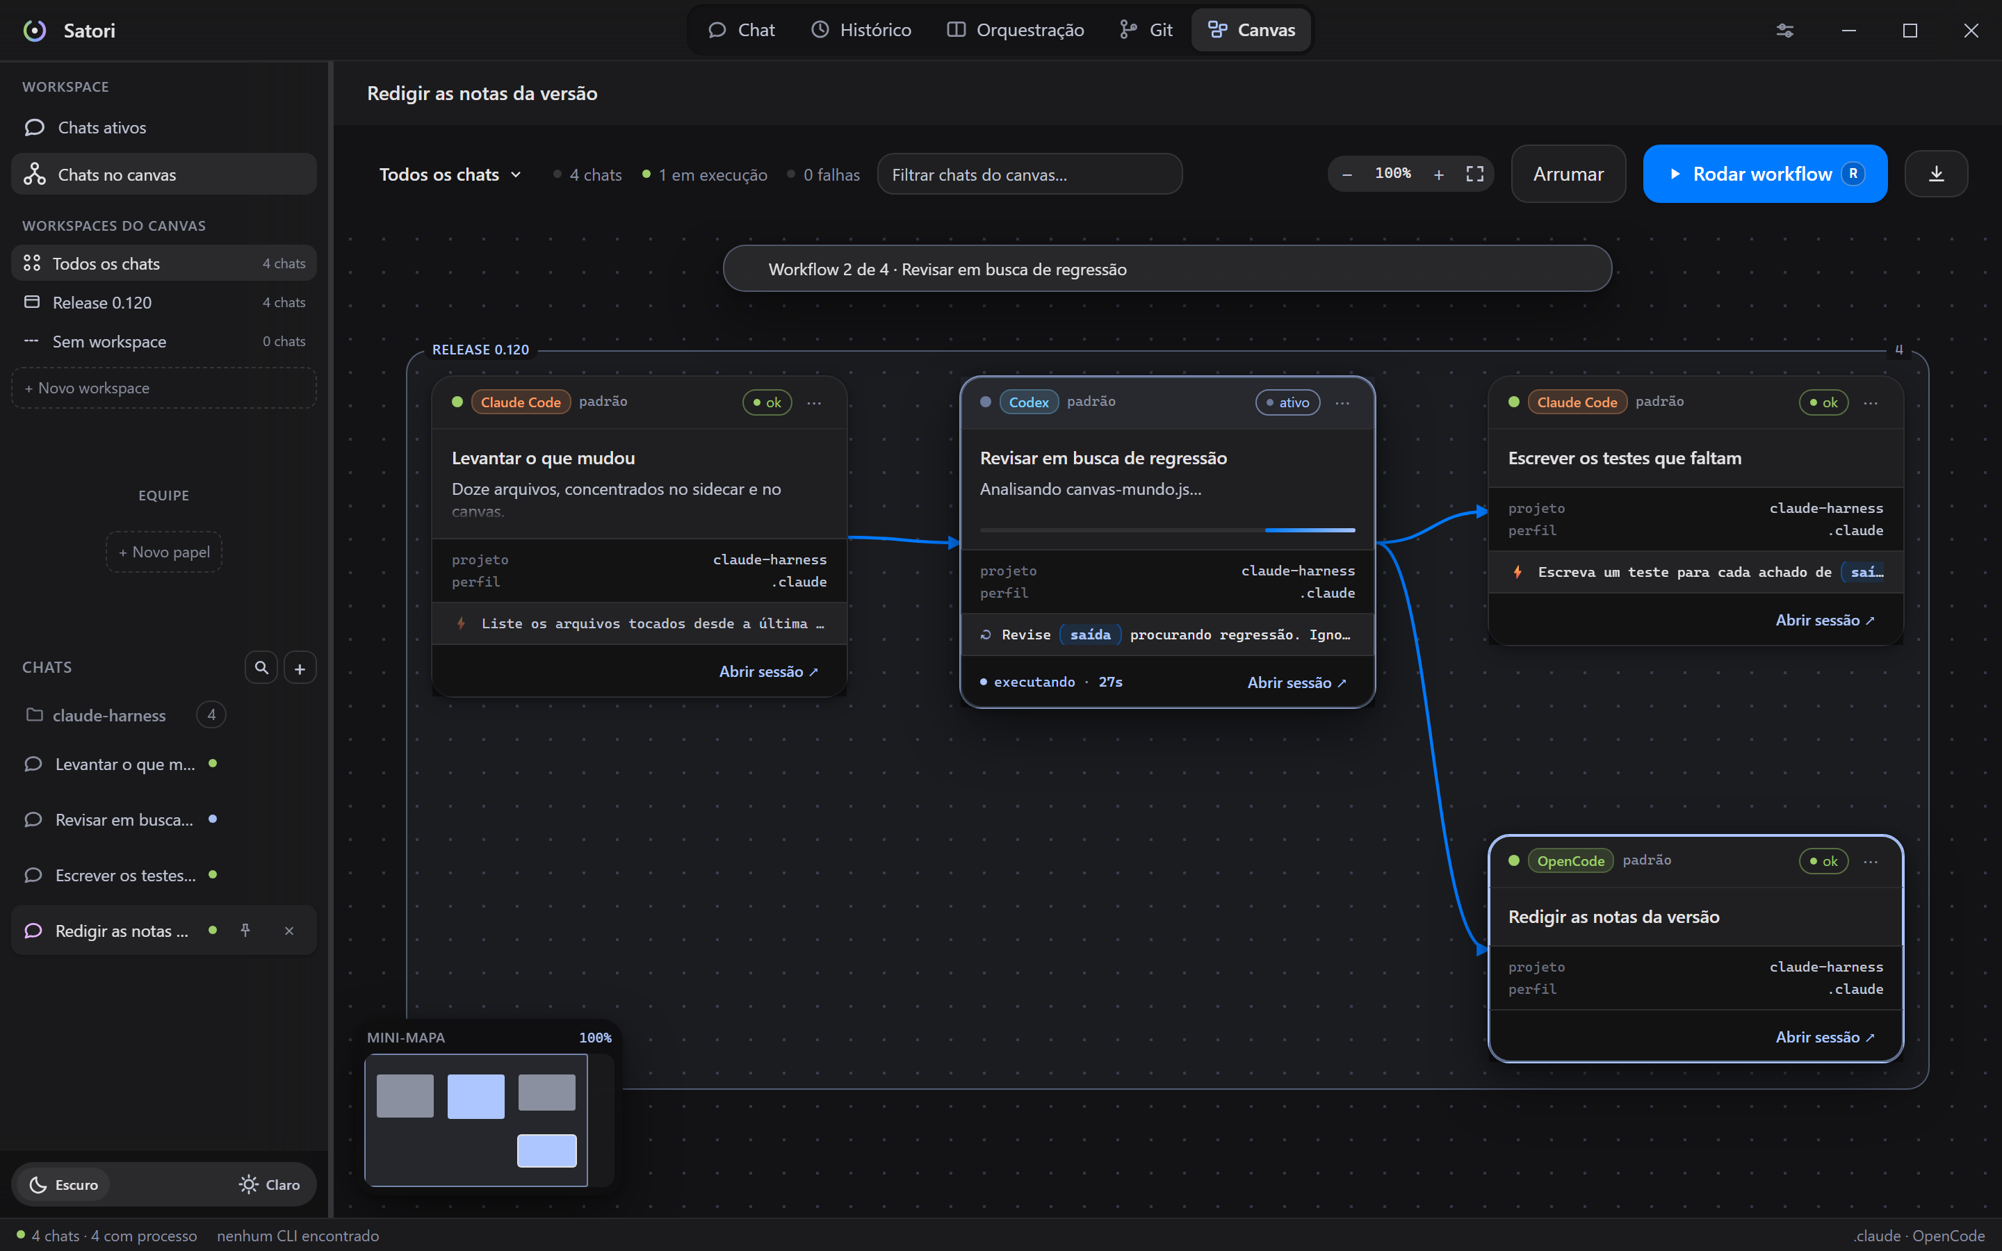Fit canvas to screen icon
Screen dimensions: 2002x1251
1475,174
